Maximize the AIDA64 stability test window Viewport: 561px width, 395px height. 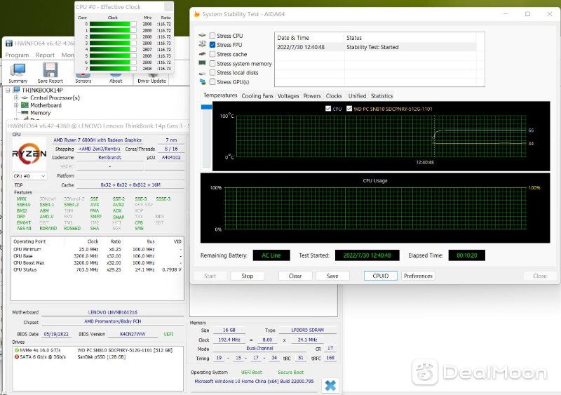[527, 14]
